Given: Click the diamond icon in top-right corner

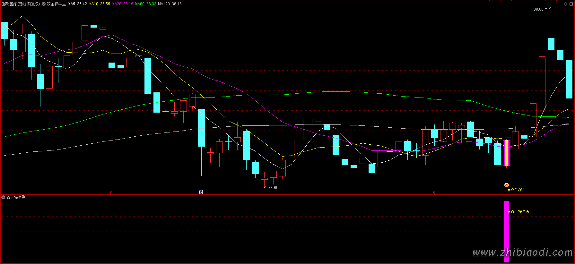Looking at the screenshot, I should (565, 4).
